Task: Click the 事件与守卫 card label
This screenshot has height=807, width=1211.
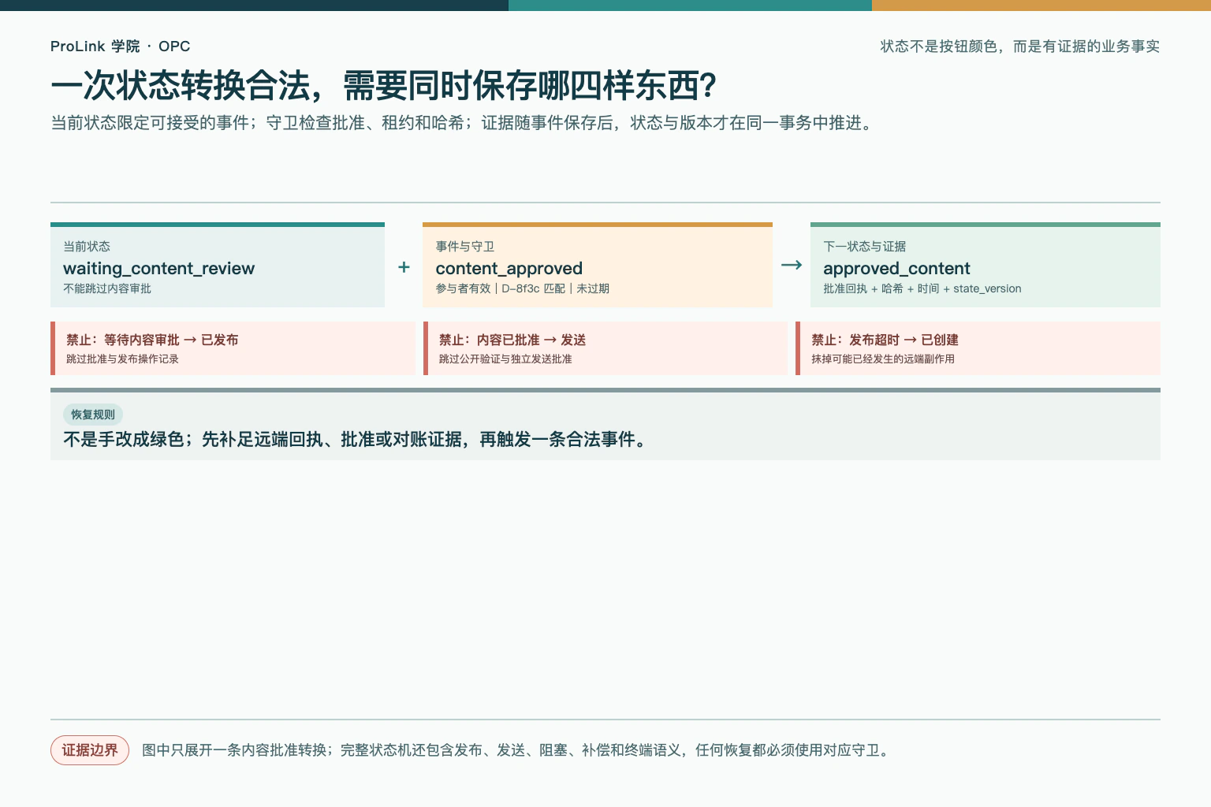Action: (x=465, y=247)
